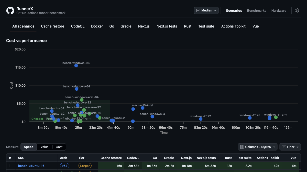Viewport: 307px width, 172px height.
Task: Switch to the Go tab
Action: click(112, 26)
